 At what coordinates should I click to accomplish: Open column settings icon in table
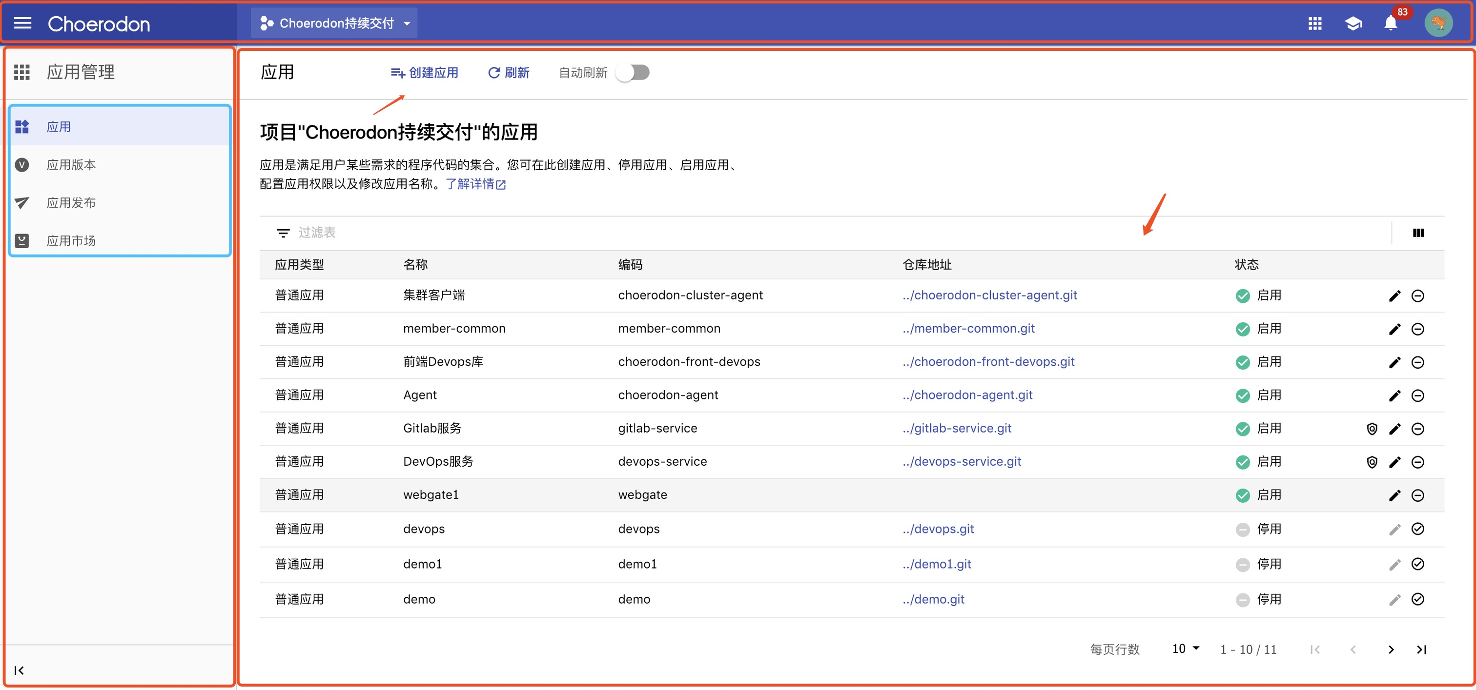pos(1418,233)
